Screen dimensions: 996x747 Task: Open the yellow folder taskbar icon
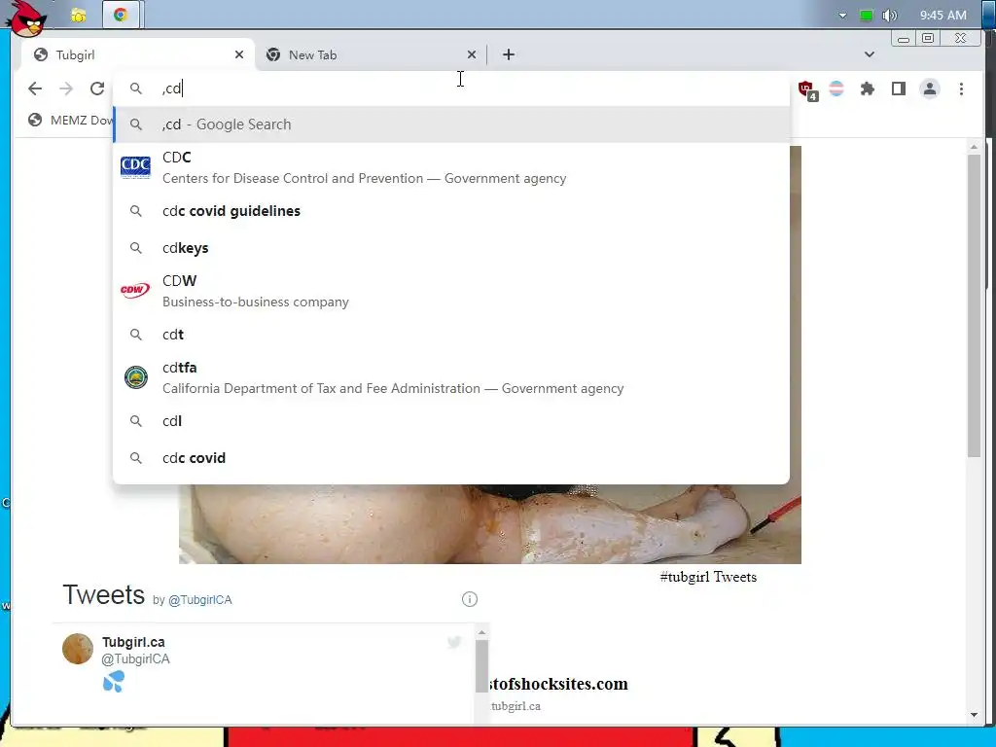coord(79,16)
